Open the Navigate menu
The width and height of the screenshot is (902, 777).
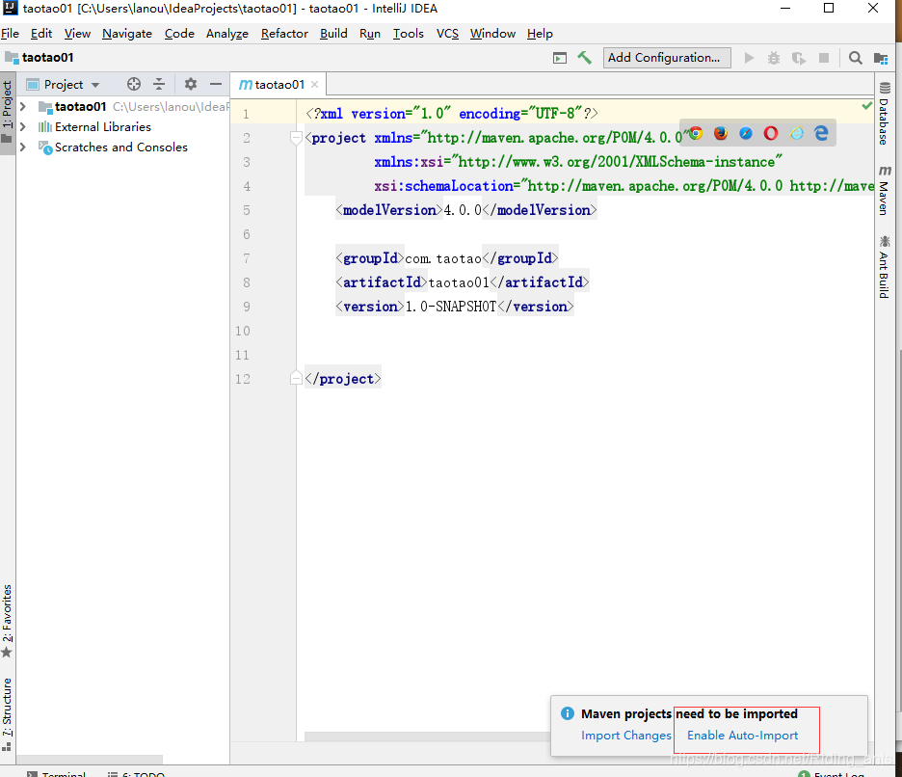pyautogui.click(x=127, y=34)
